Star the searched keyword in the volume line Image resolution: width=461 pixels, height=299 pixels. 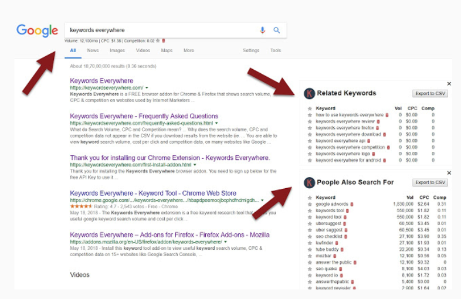tap(158, 40)
